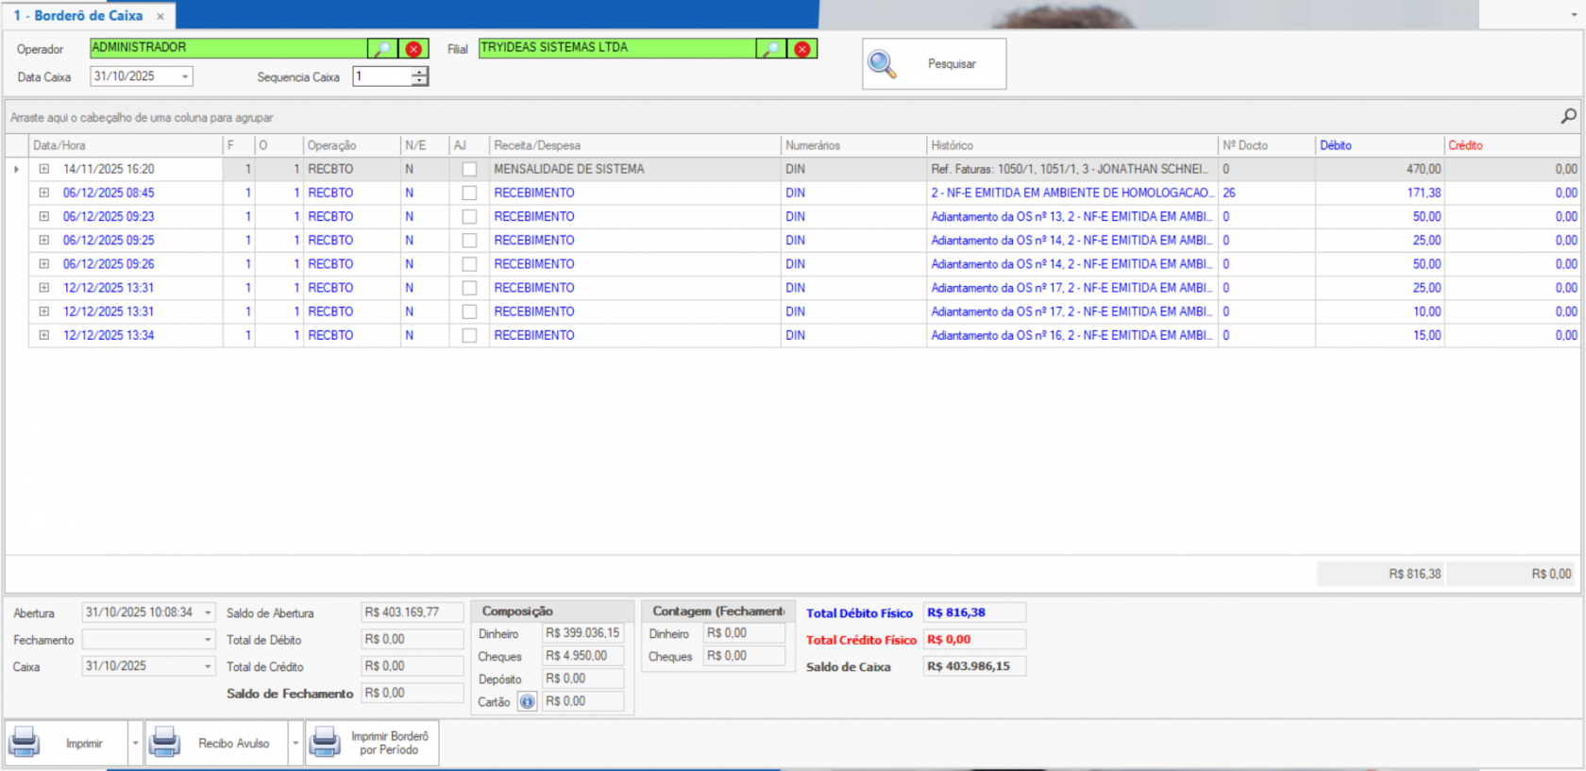Toggle AJ checkbox for MENSALIDADE DE SISTEMA row

(x=469, y=170)
